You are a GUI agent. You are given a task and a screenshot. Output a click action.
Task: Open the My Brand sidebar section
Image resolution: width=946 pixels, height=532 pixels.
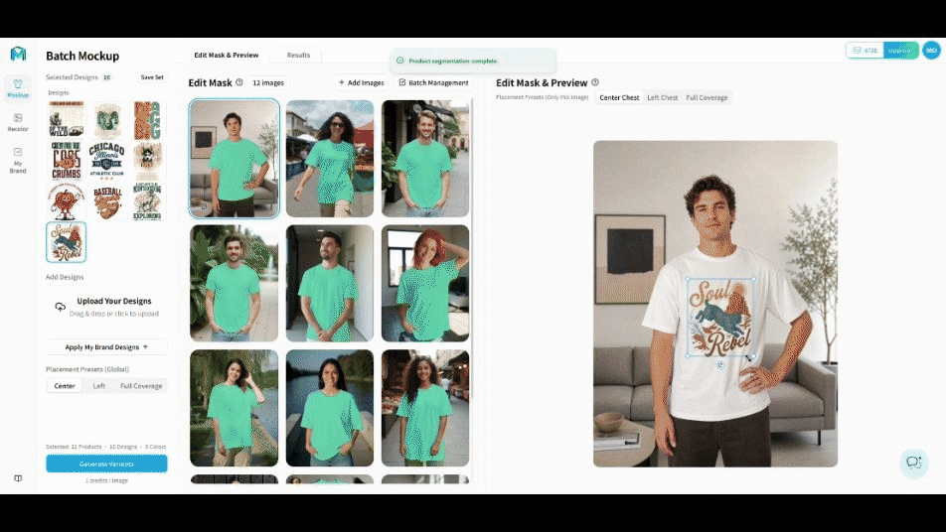pyautogui.click(x=18, y=160)
